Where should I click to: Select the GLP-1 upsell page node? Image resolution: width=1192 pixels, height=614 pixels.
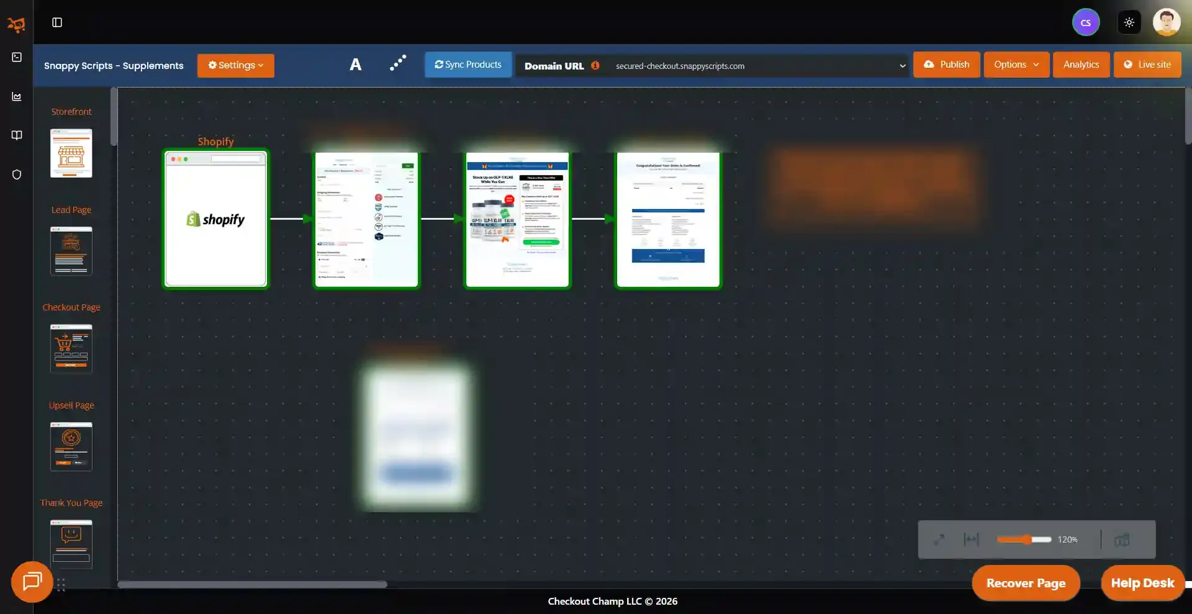[x=517, y=219]
